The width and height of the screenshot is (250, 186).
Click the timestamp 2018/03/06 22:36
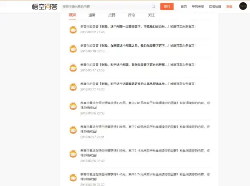[x=93, y=113]
